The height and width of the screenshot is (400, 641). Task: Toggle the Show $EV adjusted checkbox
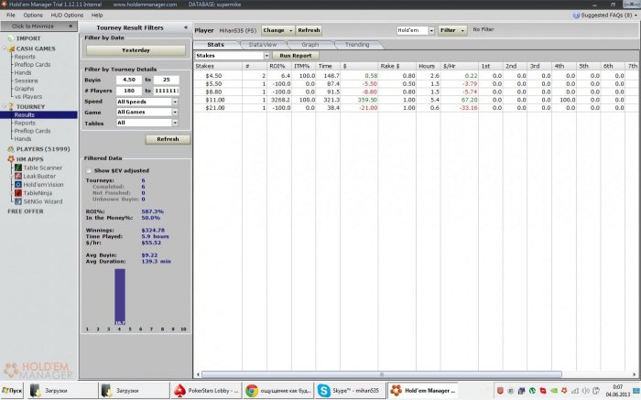click(89, 171)
